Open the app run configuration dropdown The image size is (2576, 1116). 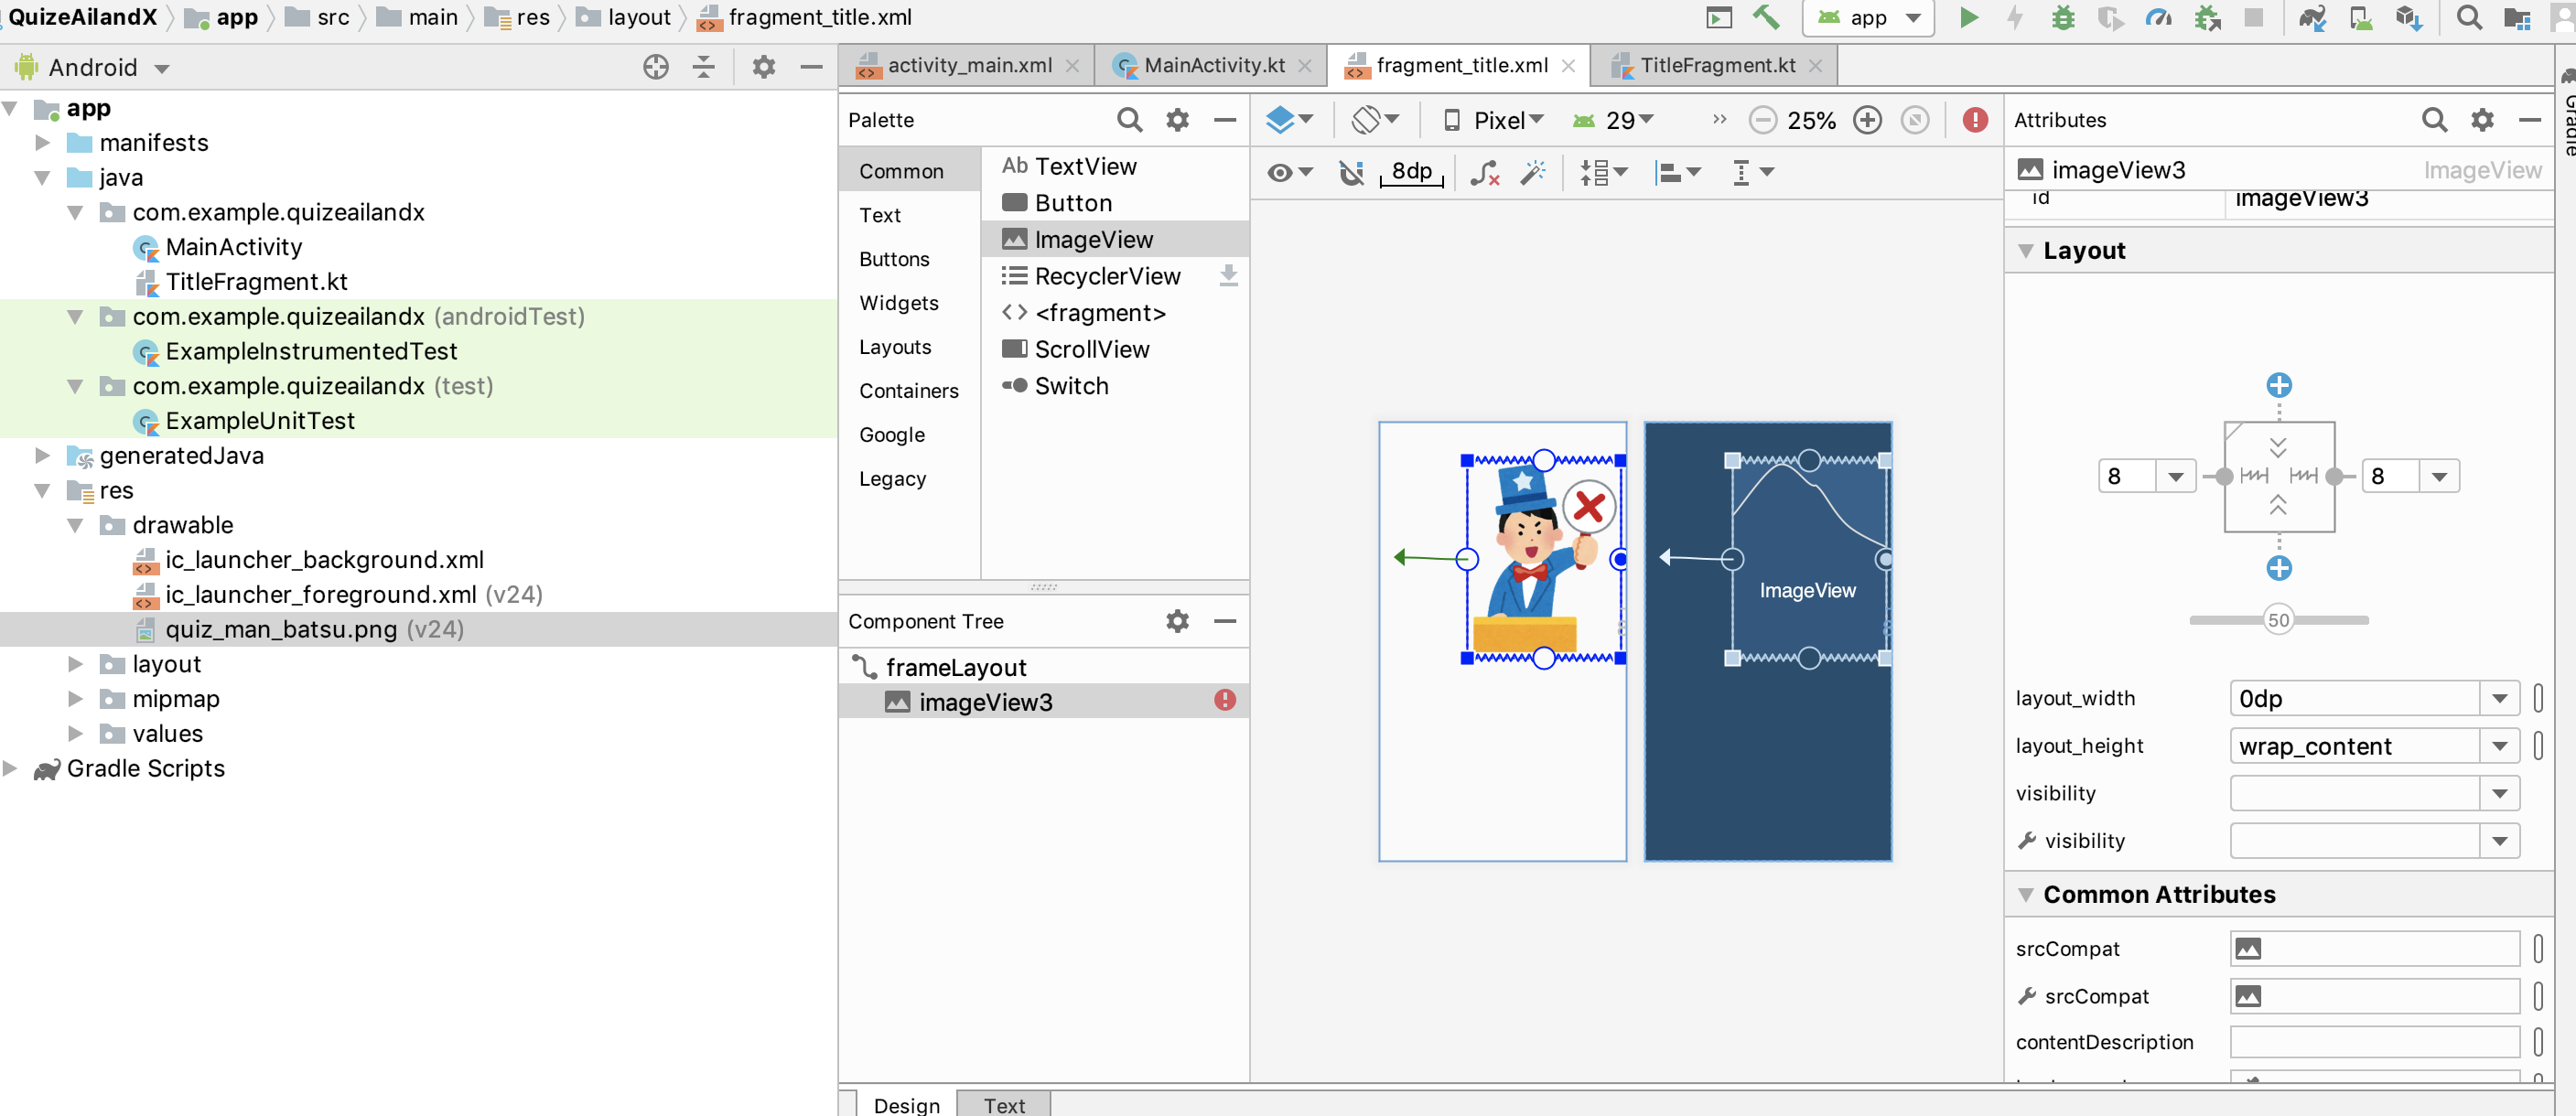pyautogui.click(x=1868, y=18)
